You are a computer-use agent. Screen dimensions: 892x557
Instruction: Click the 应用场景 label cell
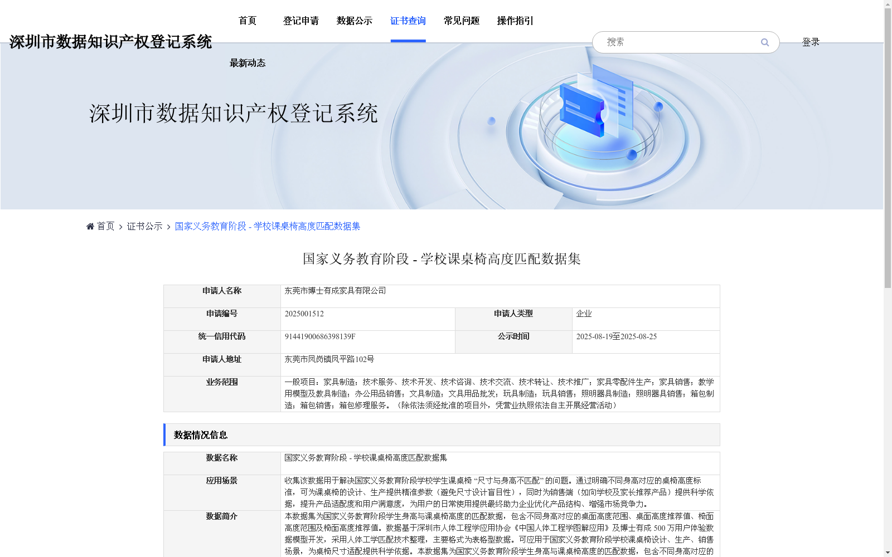point(222,492)
